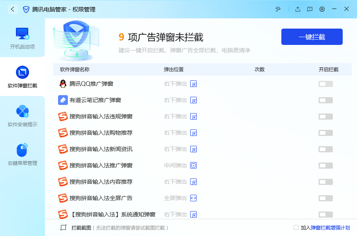Switch on blocking for 搜狗拼音输入法内容推荐
The width and height of the screenshot is (357, 236).
(326, 182)
